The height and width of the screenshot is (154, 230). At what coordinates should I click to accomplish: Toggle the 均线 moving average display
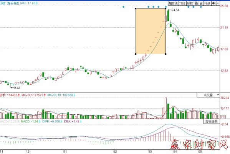(x=182, y=3)
